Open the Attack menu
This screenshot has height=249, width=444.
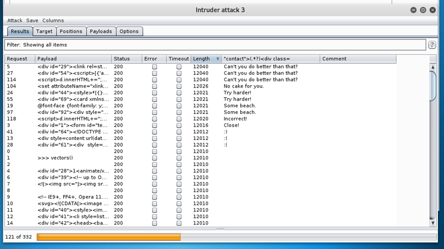pos(14,20)
